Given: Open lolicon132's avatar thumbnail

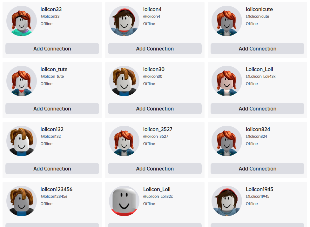Looking at the screenshot, I should tap(22, 141).
